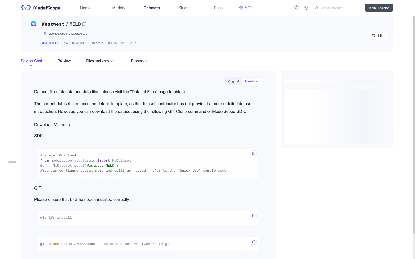Click the license badge icon

click(x=45, y=34)
